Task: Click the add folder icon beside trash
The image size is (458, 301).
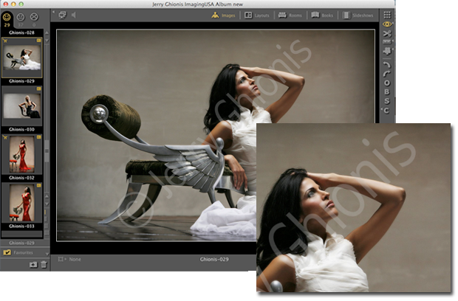Action: (33, 264)
